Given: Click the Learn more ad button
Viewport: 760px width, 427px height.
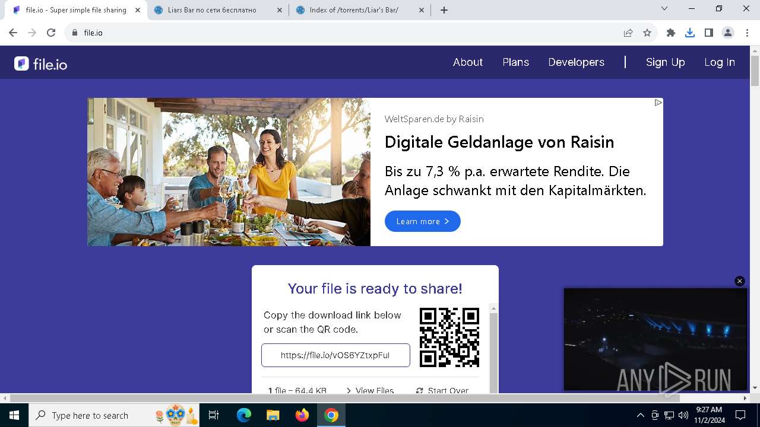Looking at the screenshot, I should (x=422, y=221).
